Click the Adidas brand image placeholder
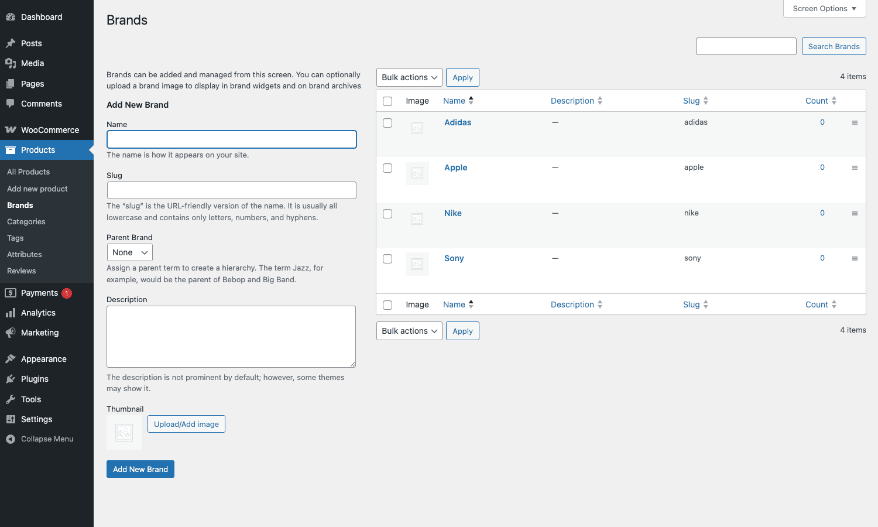This screenshot has width=878, height=527. click(417, 128)
